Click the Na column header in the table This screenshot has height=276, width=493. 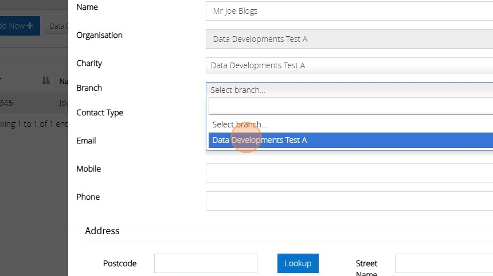(63, 81)
